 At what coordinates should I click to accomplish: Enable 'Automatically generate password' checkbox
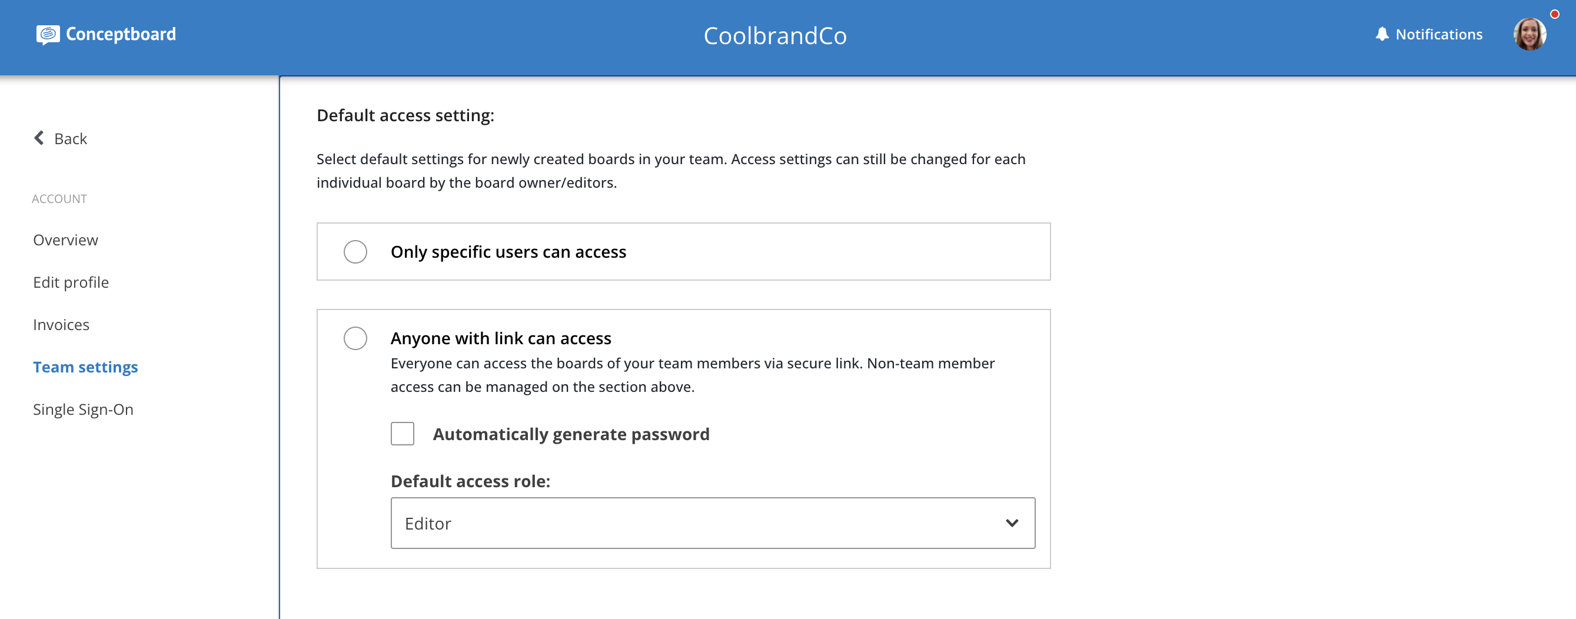pyautogui.click(x=403, y=434)
